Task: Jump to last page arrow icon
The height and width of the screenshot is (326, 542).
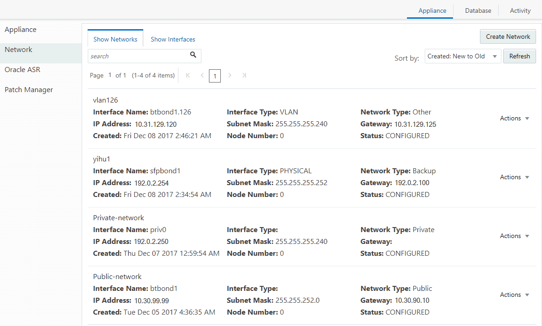Action: [244, 75]
